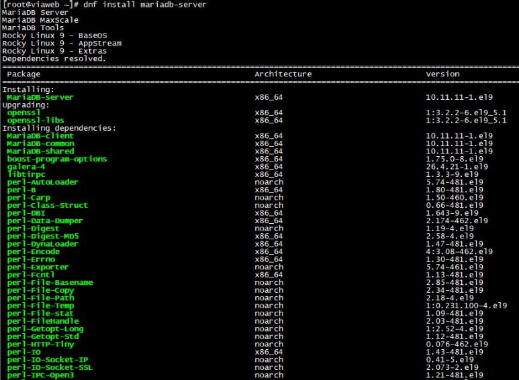
Task: Select the MariaDB-common package name
Action: (x=40, y=143)
